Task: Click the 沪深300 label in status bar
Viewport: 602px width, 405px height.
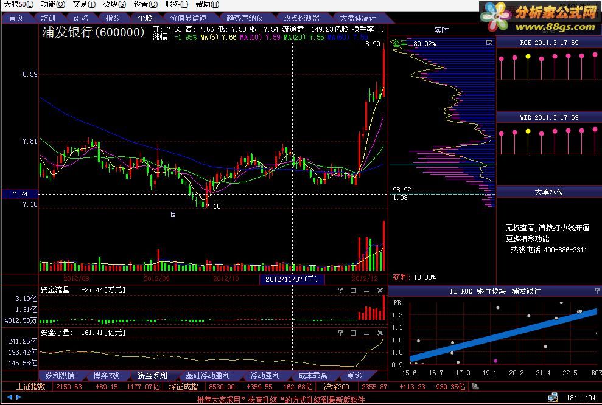Action: tap(336, 387)
